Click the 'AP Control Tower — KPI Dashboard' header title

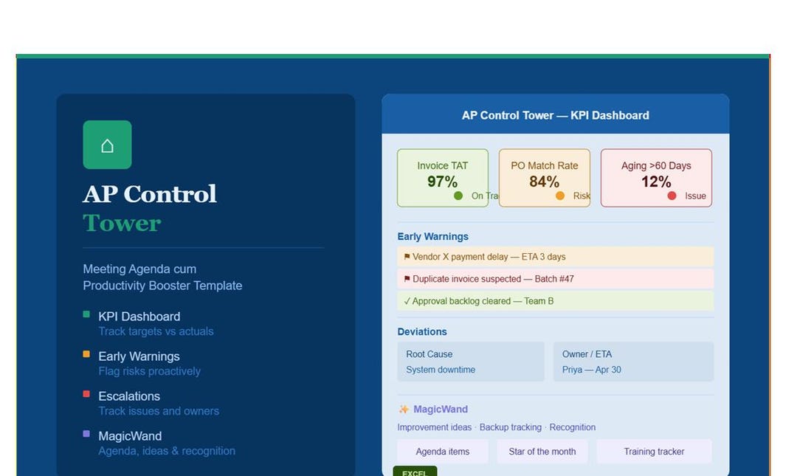556,115
